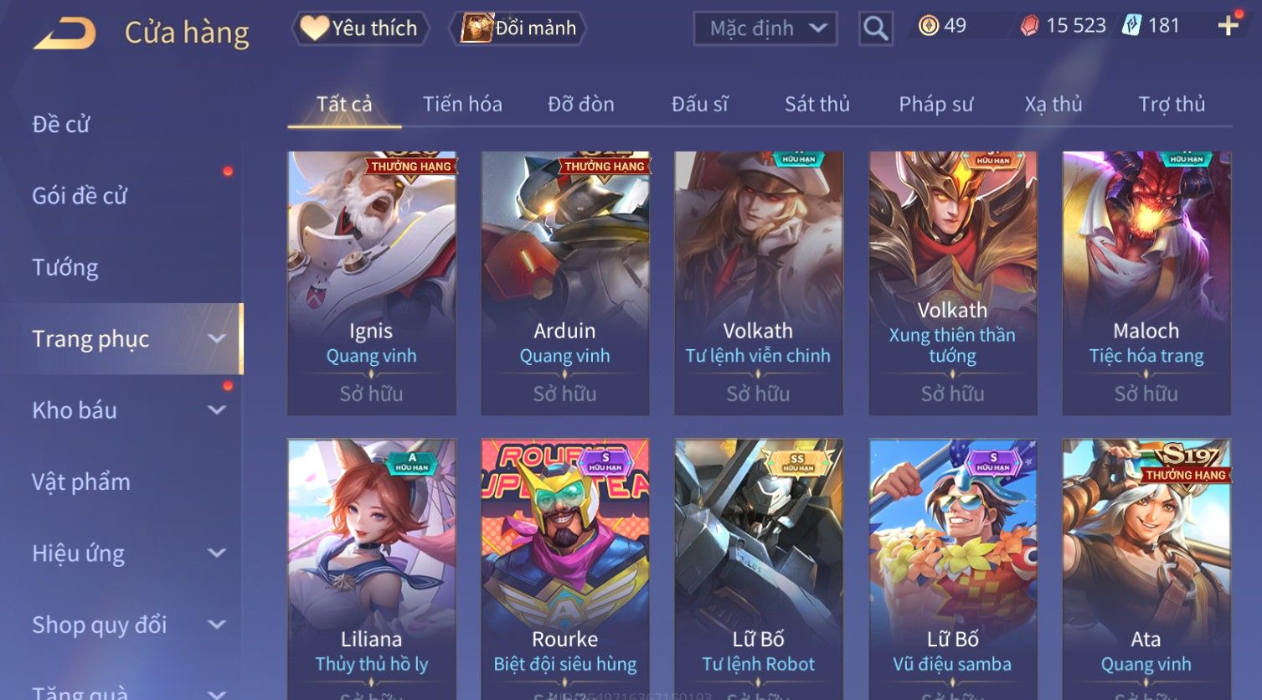Viewport: 1262px width, 700px height.
Task: Open Đổi mảnh chest exchange
Action: point(519,28)
